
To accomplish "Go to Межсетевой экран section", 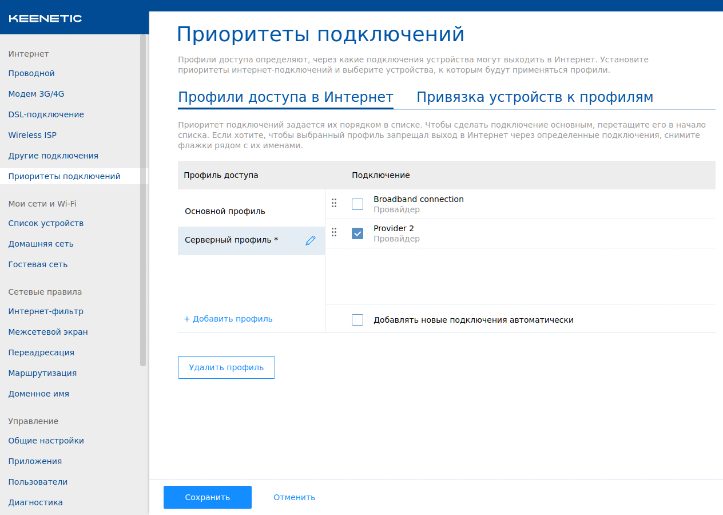I will pos(48,332).
